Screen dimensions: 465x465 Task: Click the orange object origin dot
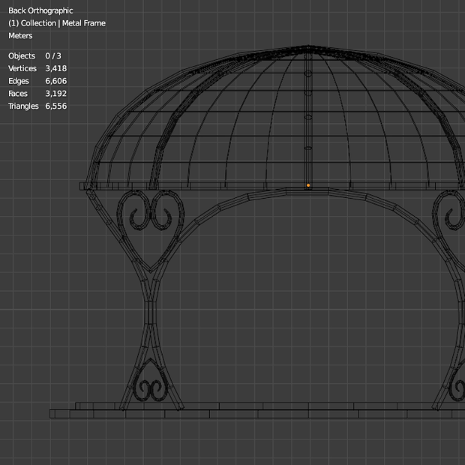(x=308, y=185)
